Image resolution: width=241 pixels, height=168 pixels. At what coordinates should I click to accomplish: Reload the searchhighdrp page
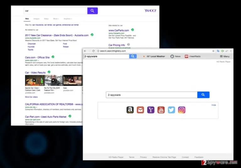click(x=93, y=51)
